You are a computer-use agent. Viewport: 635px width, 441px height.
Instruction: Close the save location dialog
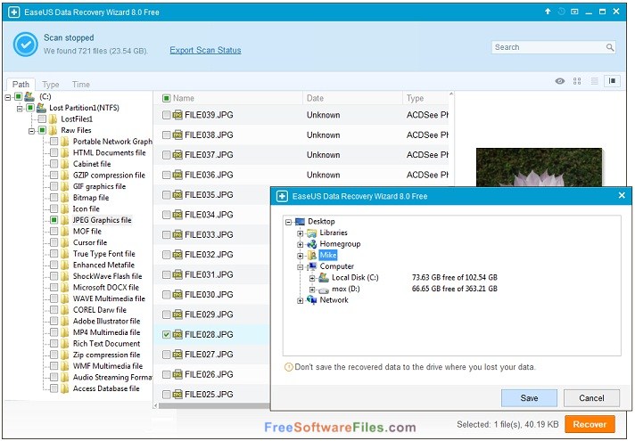point(622,195)
